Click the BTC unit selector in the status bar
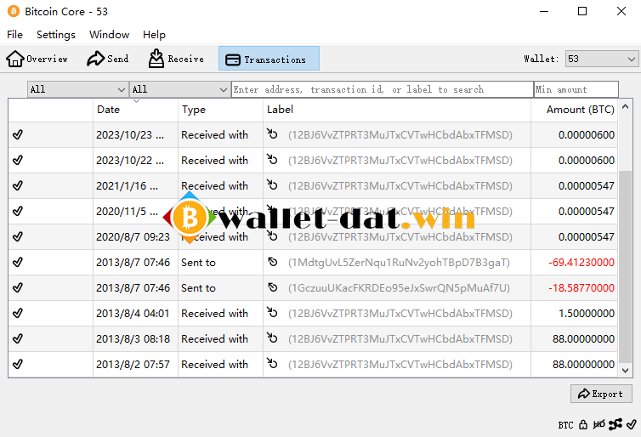 point(566,425)
